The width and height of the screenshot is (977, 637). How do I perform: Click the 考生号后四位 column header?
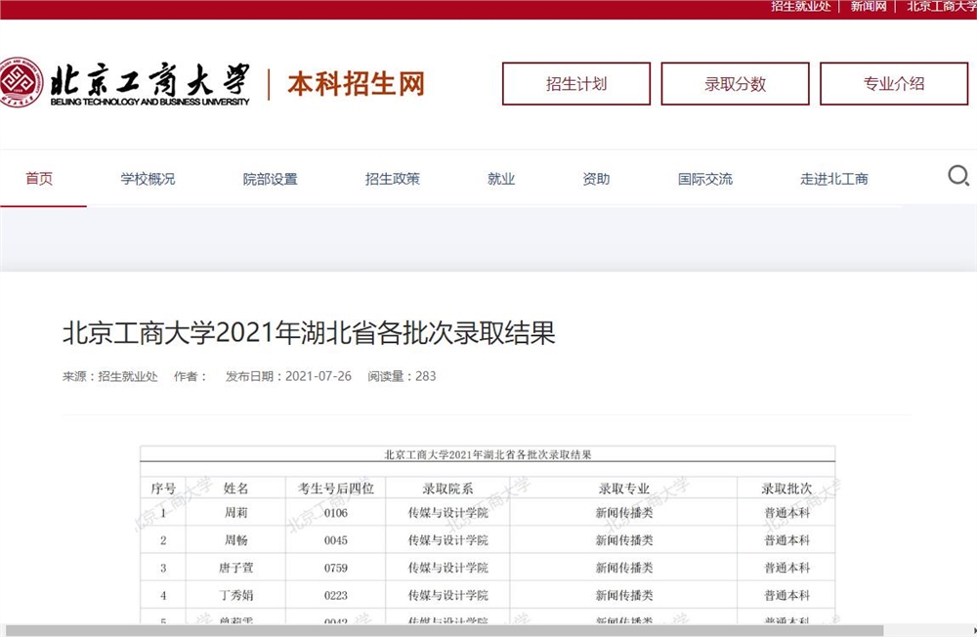click(x=336, y=488)
